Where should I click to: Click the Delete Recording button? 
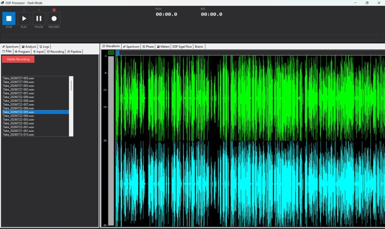pyautogui.click(x=18, y=59)
